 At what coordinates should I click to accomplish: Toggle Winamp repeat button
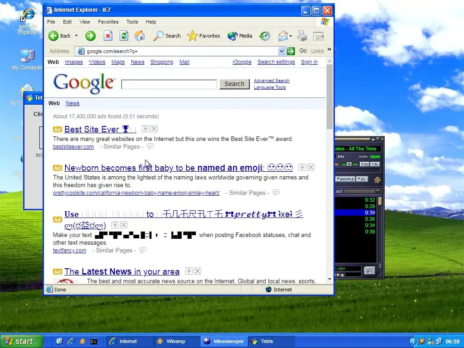tap(362, 179)
